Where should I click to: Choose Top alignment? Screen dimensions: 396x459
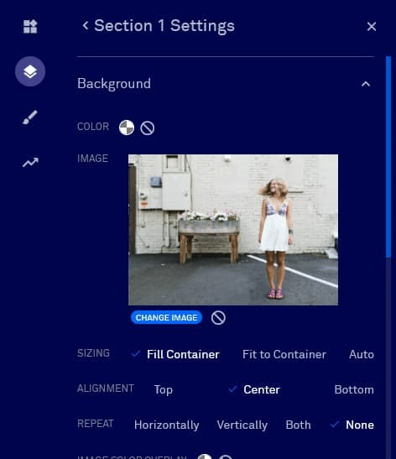164,390
